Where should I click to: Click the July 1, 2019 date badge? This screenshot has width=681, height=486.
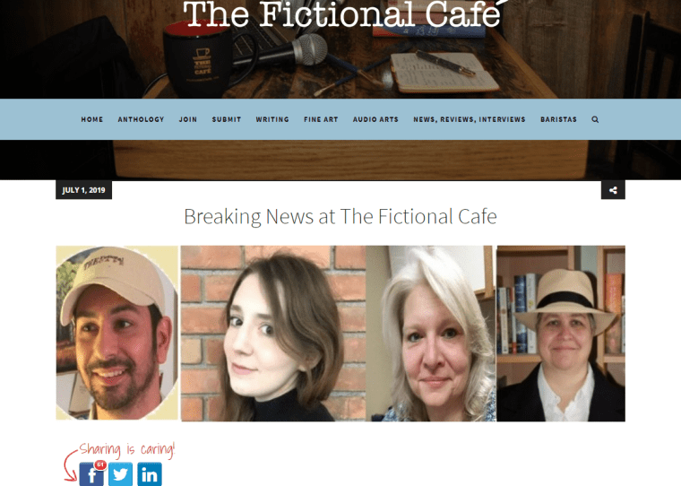pyautogui.click(x=84, y=190)
